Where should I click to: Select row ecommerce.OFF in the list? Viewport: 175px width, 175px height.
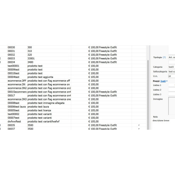coord(73,81)
